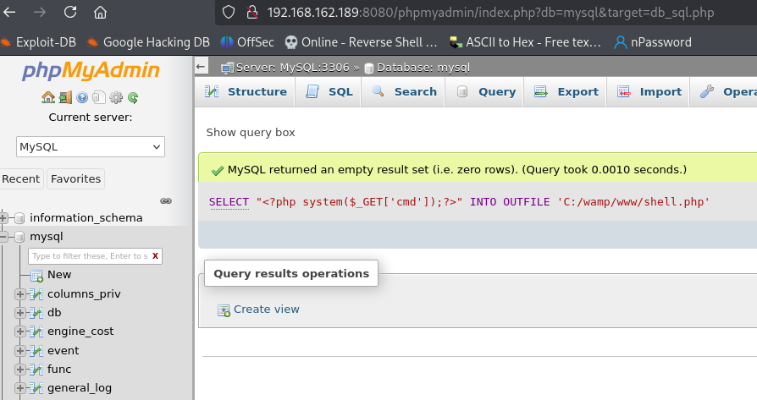Click Show query box link
Viewport: 757px width, 400px height.
tap(250, 133)
